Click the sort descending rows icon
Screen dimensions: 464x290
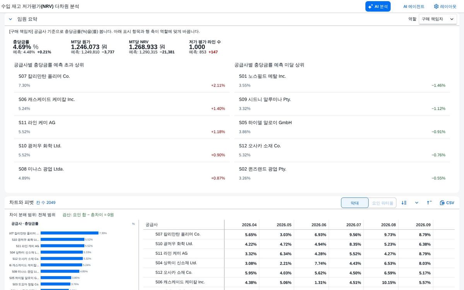coord(404,203)
